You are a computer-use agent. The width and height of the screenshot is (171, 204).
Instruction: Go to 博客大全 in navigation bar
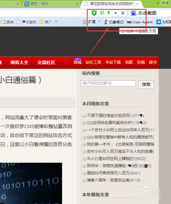point(19,63)
